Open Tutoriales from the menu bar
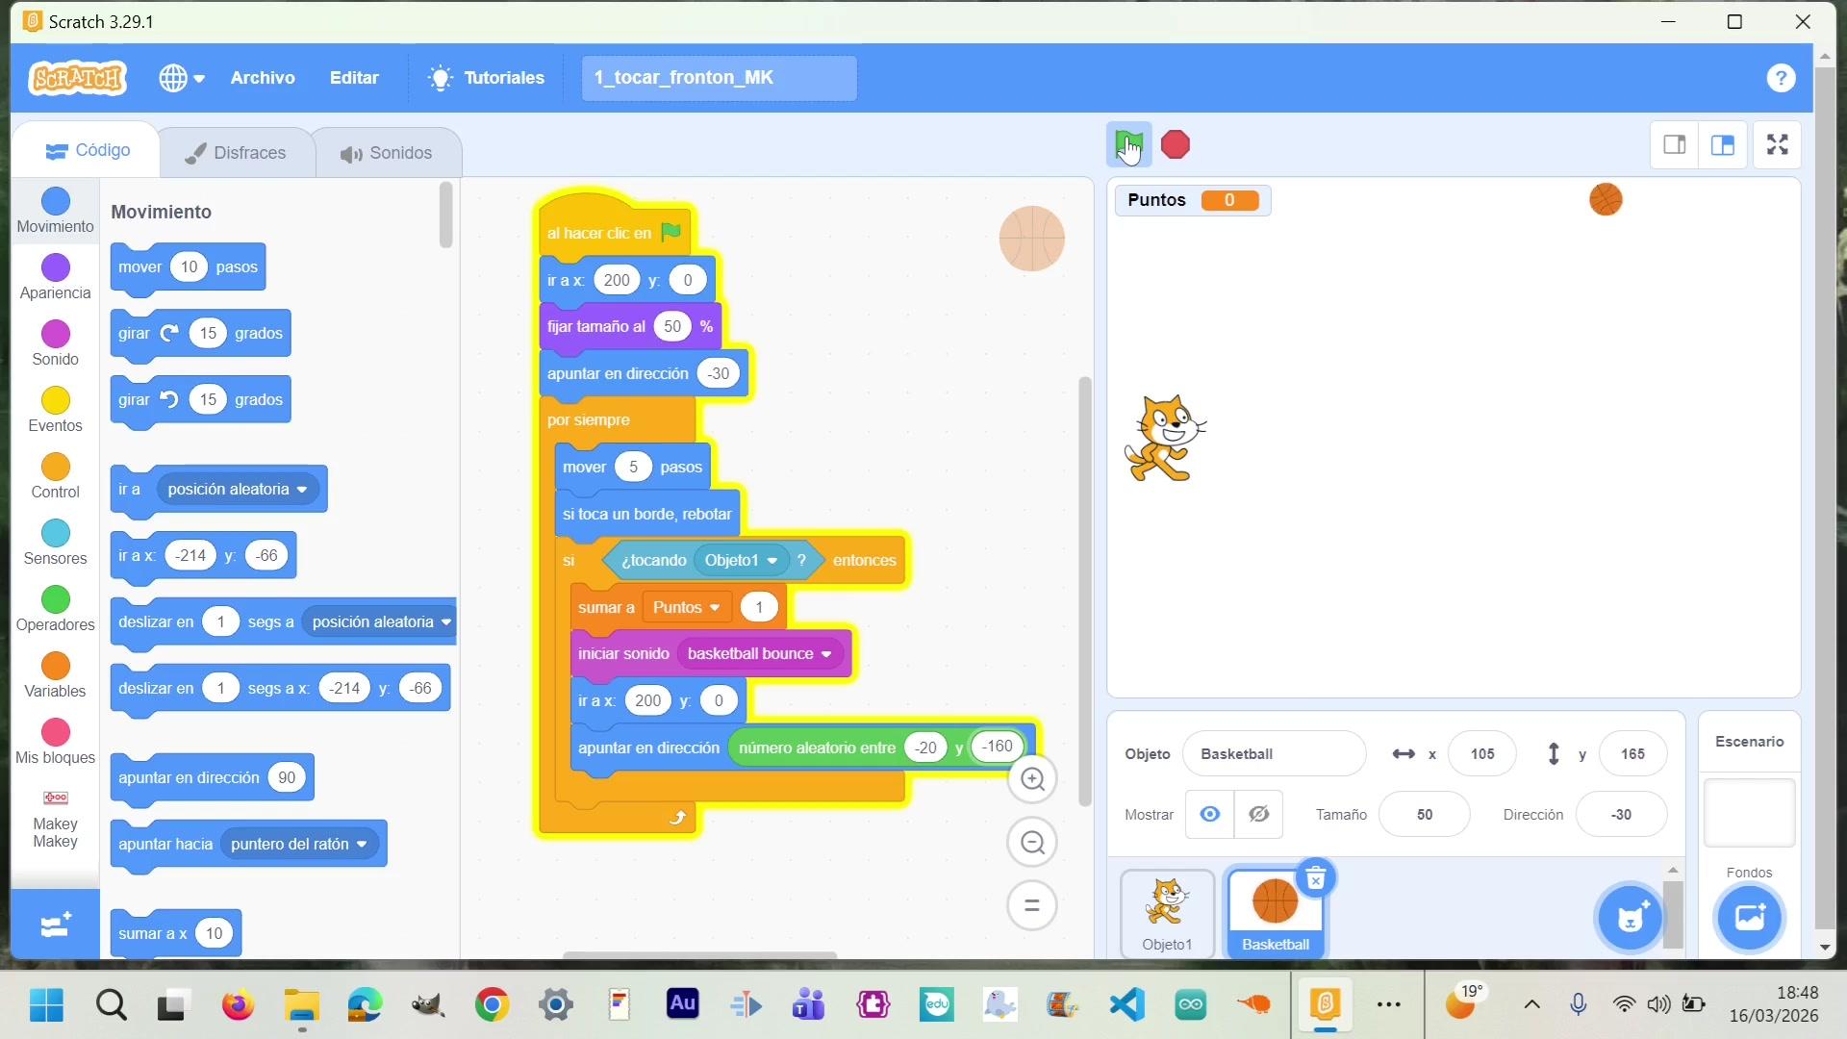Image resolution: width=1847 pixels, height=1039 pixels. (x=487, y=78)
